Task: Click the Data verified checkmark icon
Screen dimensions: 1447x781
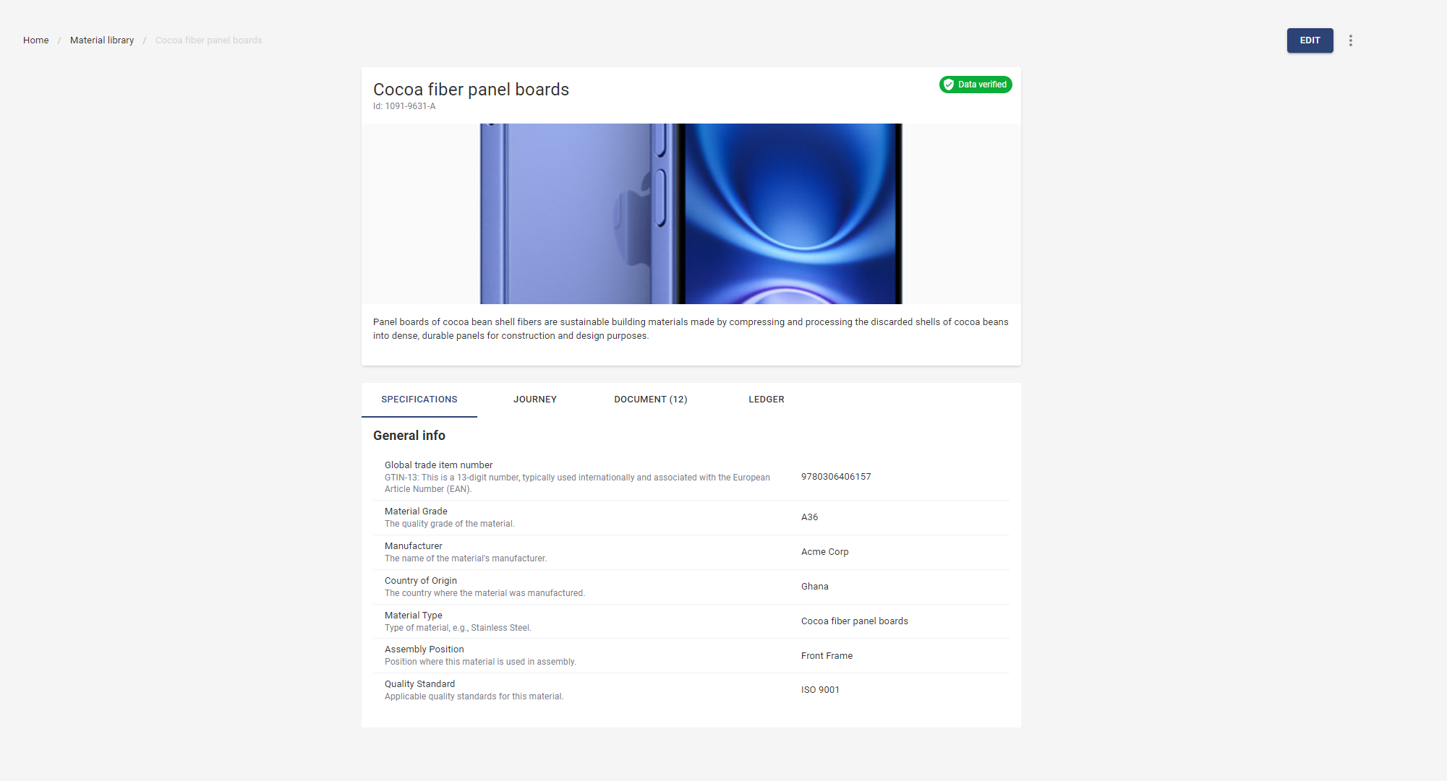Action: [x=948, y=85]
